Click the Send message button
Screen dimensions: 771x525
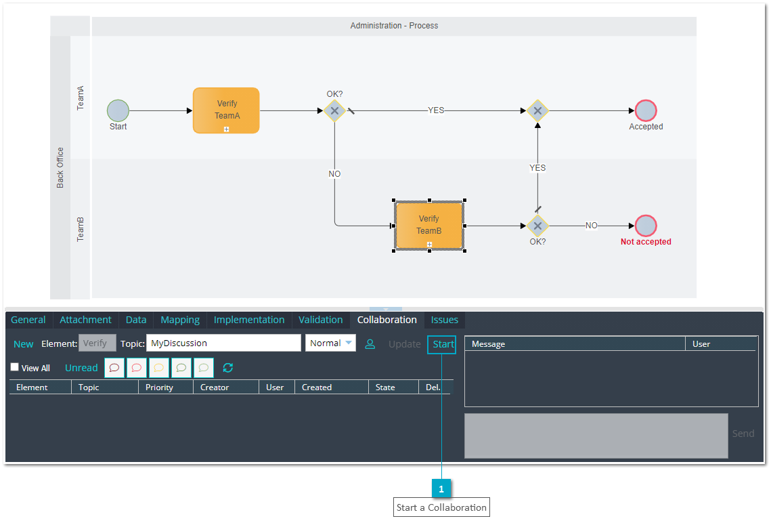[743, 434]
